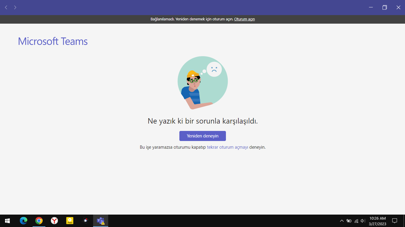Close the Teams window

398,7
